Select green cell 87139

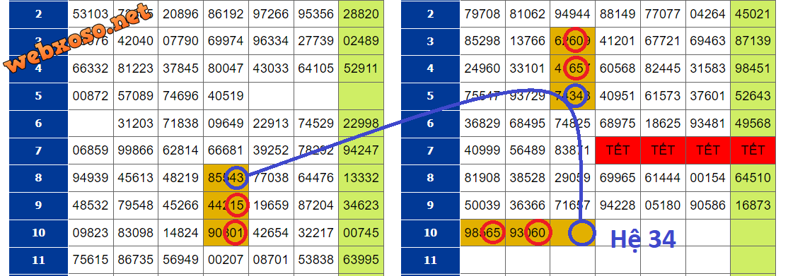(x=753, y=41)
